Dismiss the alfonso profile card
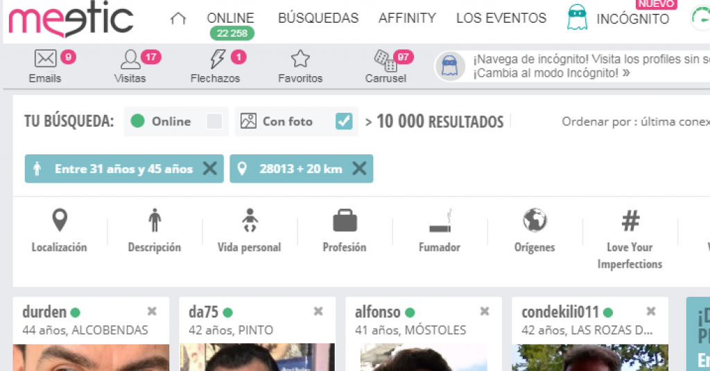Viewport: 710px width, 371px height. tap(485, 311)
